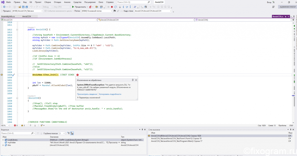Screen dimensions: 297x156
Task: Toggle auto-hide pin of Видимые panel
Action: pyautogui.click(x=142, y=130)
